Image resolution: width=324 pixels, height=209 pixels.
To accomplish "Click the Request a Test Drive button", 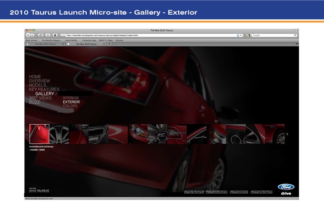I will [x=262, y=192].
